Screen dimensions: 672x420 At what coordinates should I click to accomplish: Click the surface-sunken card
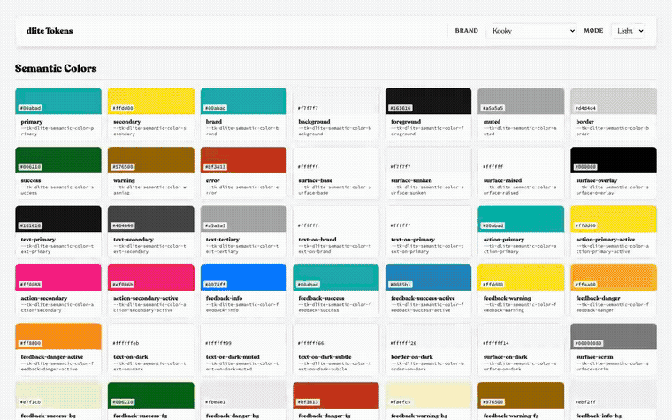point(429,172)
